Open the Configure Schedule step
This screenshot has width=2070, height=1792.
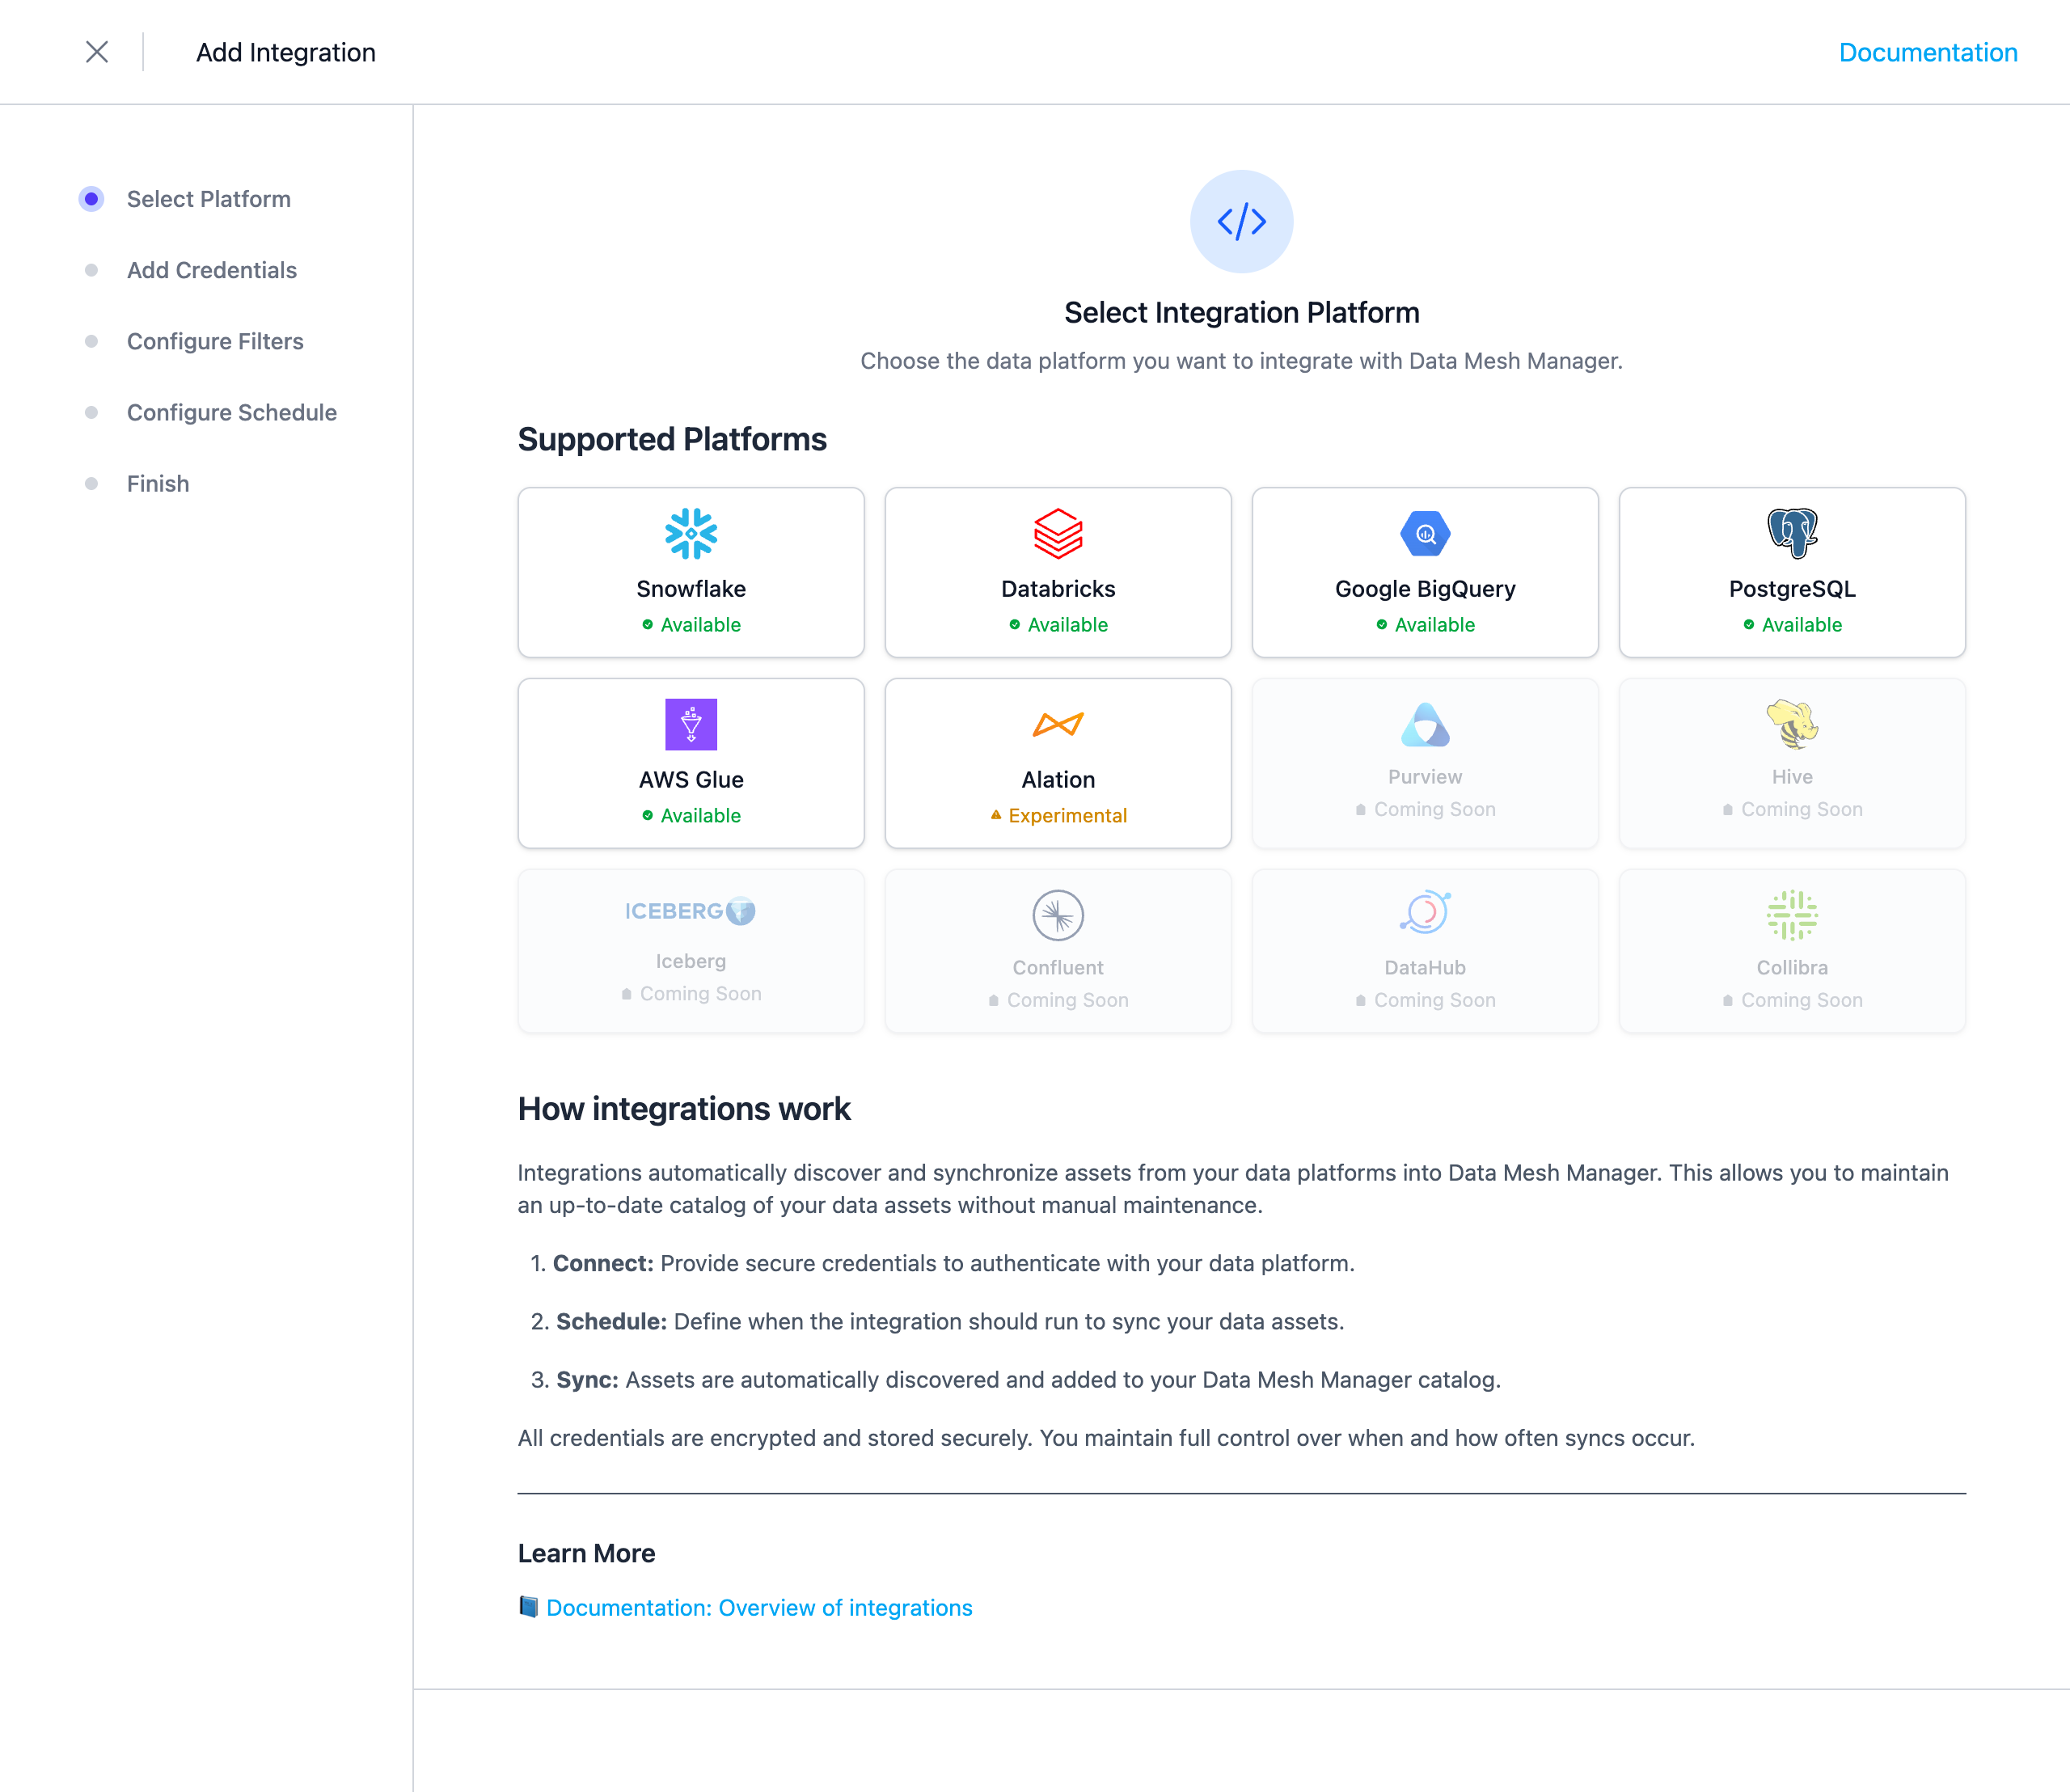pyautogui.click(x=231, y=412)
